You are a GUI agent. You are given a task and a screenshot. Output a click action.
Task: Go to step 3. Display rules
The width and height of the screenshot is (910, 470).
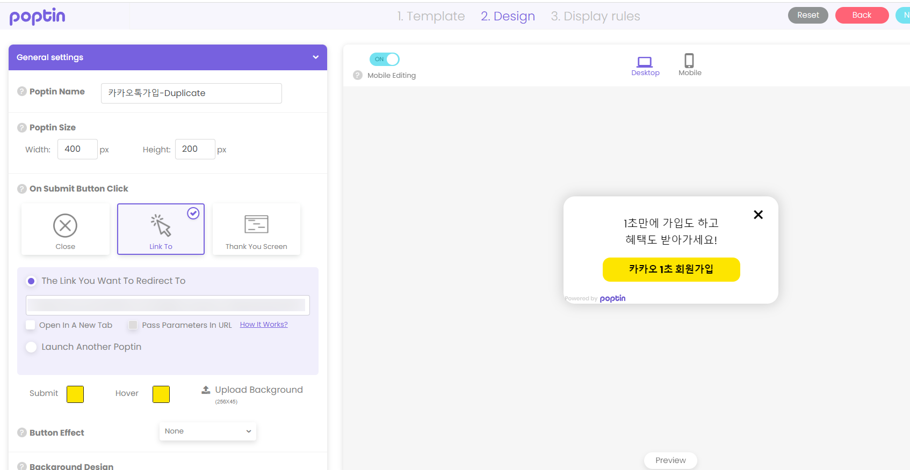595,16
